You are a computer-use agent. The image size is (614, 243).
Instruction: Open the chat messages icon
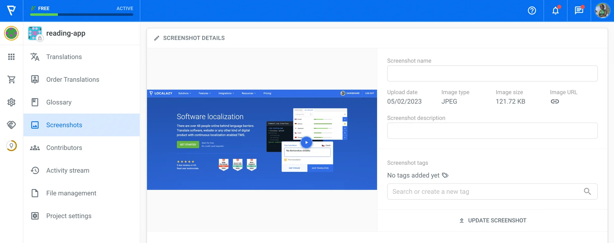coord(579,11)
